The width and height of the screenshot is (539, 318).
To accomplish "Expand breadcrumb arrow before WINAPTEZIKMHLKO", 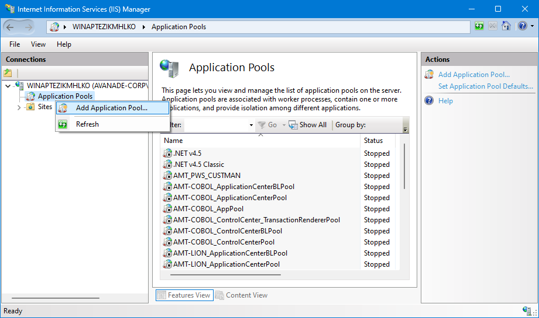I will tap(64, 27).
